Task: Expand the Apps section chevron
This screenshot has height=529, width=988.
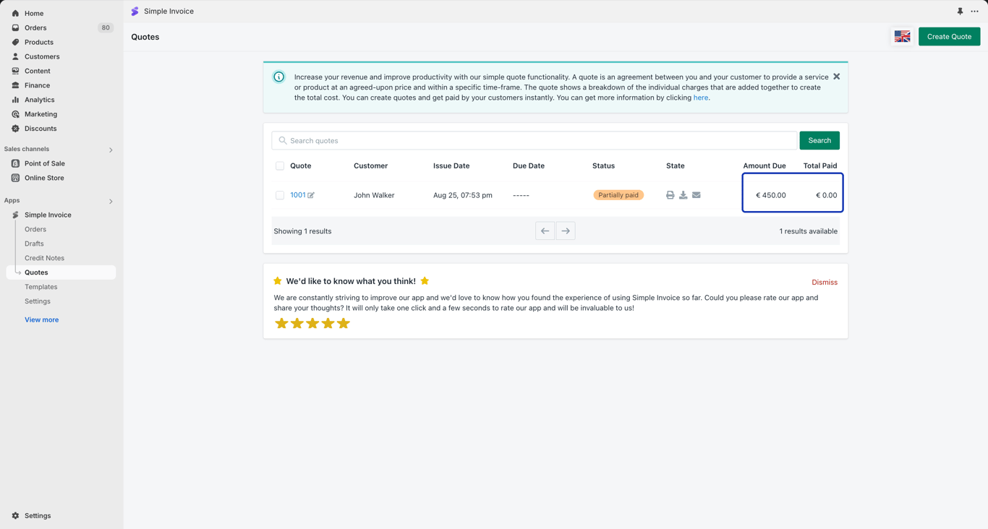Action: [x=111, y=201]
